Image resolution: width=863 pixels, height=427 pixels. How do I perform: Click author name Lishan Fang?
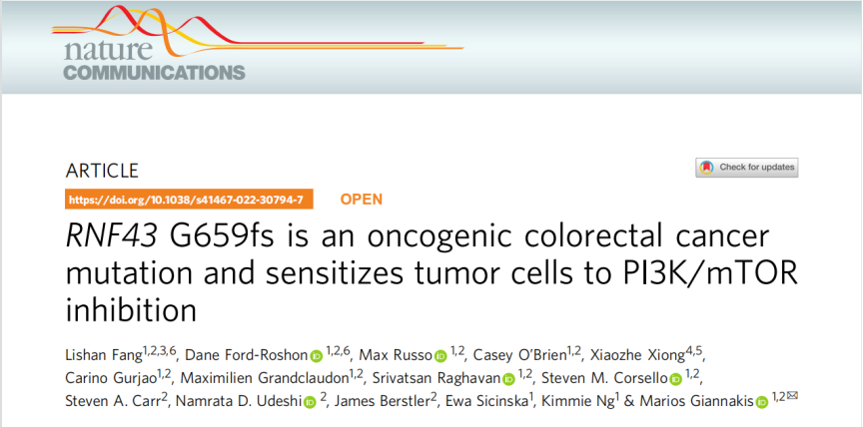pos(103,356)
